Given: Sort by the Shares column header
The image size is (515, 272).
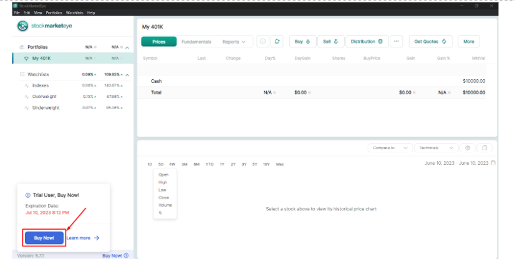Looking at the screenshot, I should (x=339, y=58).
